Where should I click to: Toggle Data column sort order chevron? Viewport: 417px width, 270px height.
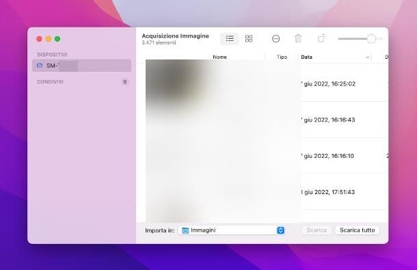(x=368, y=57)
